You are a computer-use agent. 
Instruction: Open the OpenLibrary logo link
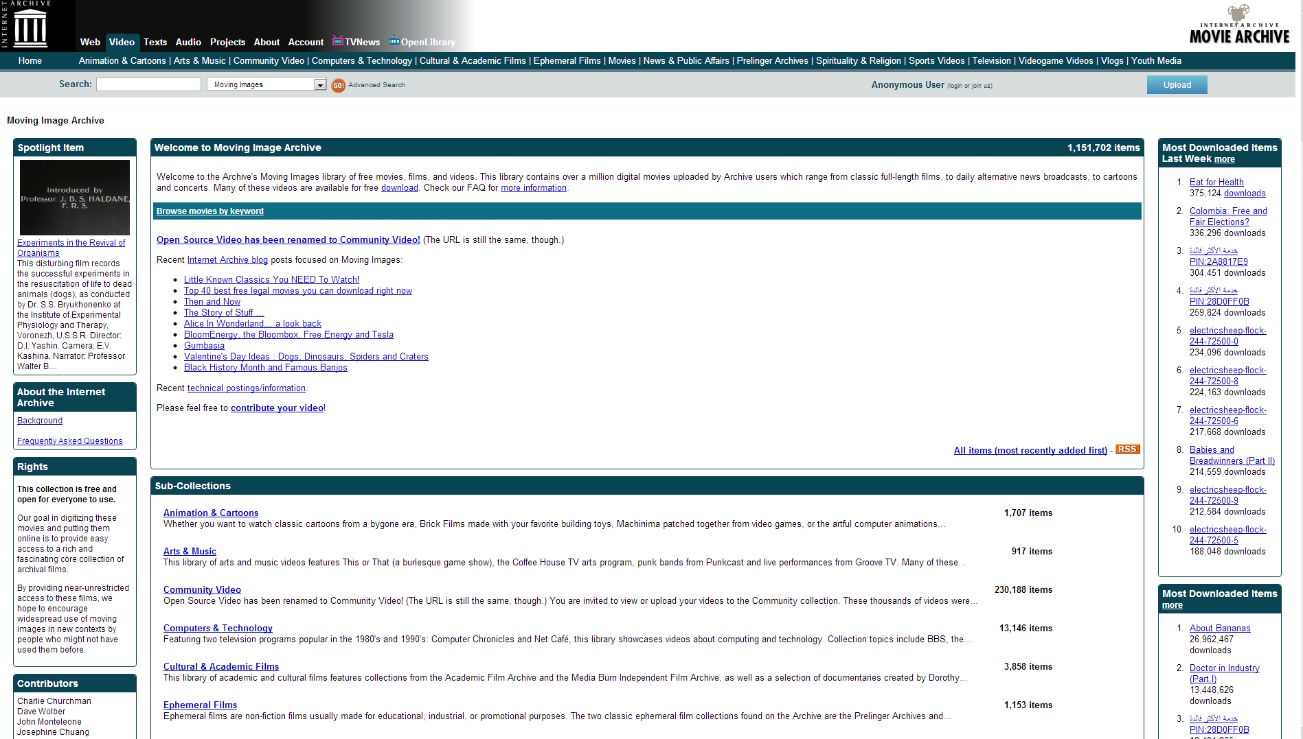[394, 41]
